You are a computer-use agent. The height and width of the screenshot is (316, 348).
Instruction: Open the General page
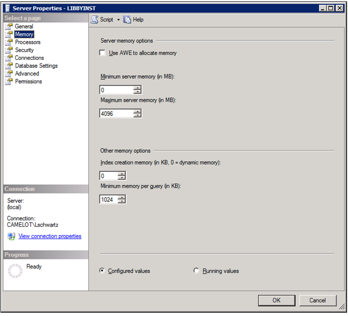[24, 27]
